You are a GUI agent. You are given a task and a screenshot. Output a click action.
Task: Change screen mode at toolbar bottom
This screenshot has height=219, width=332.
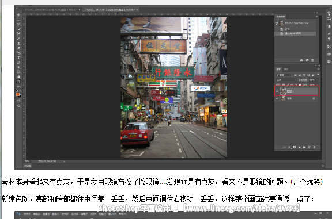[18, 106]
